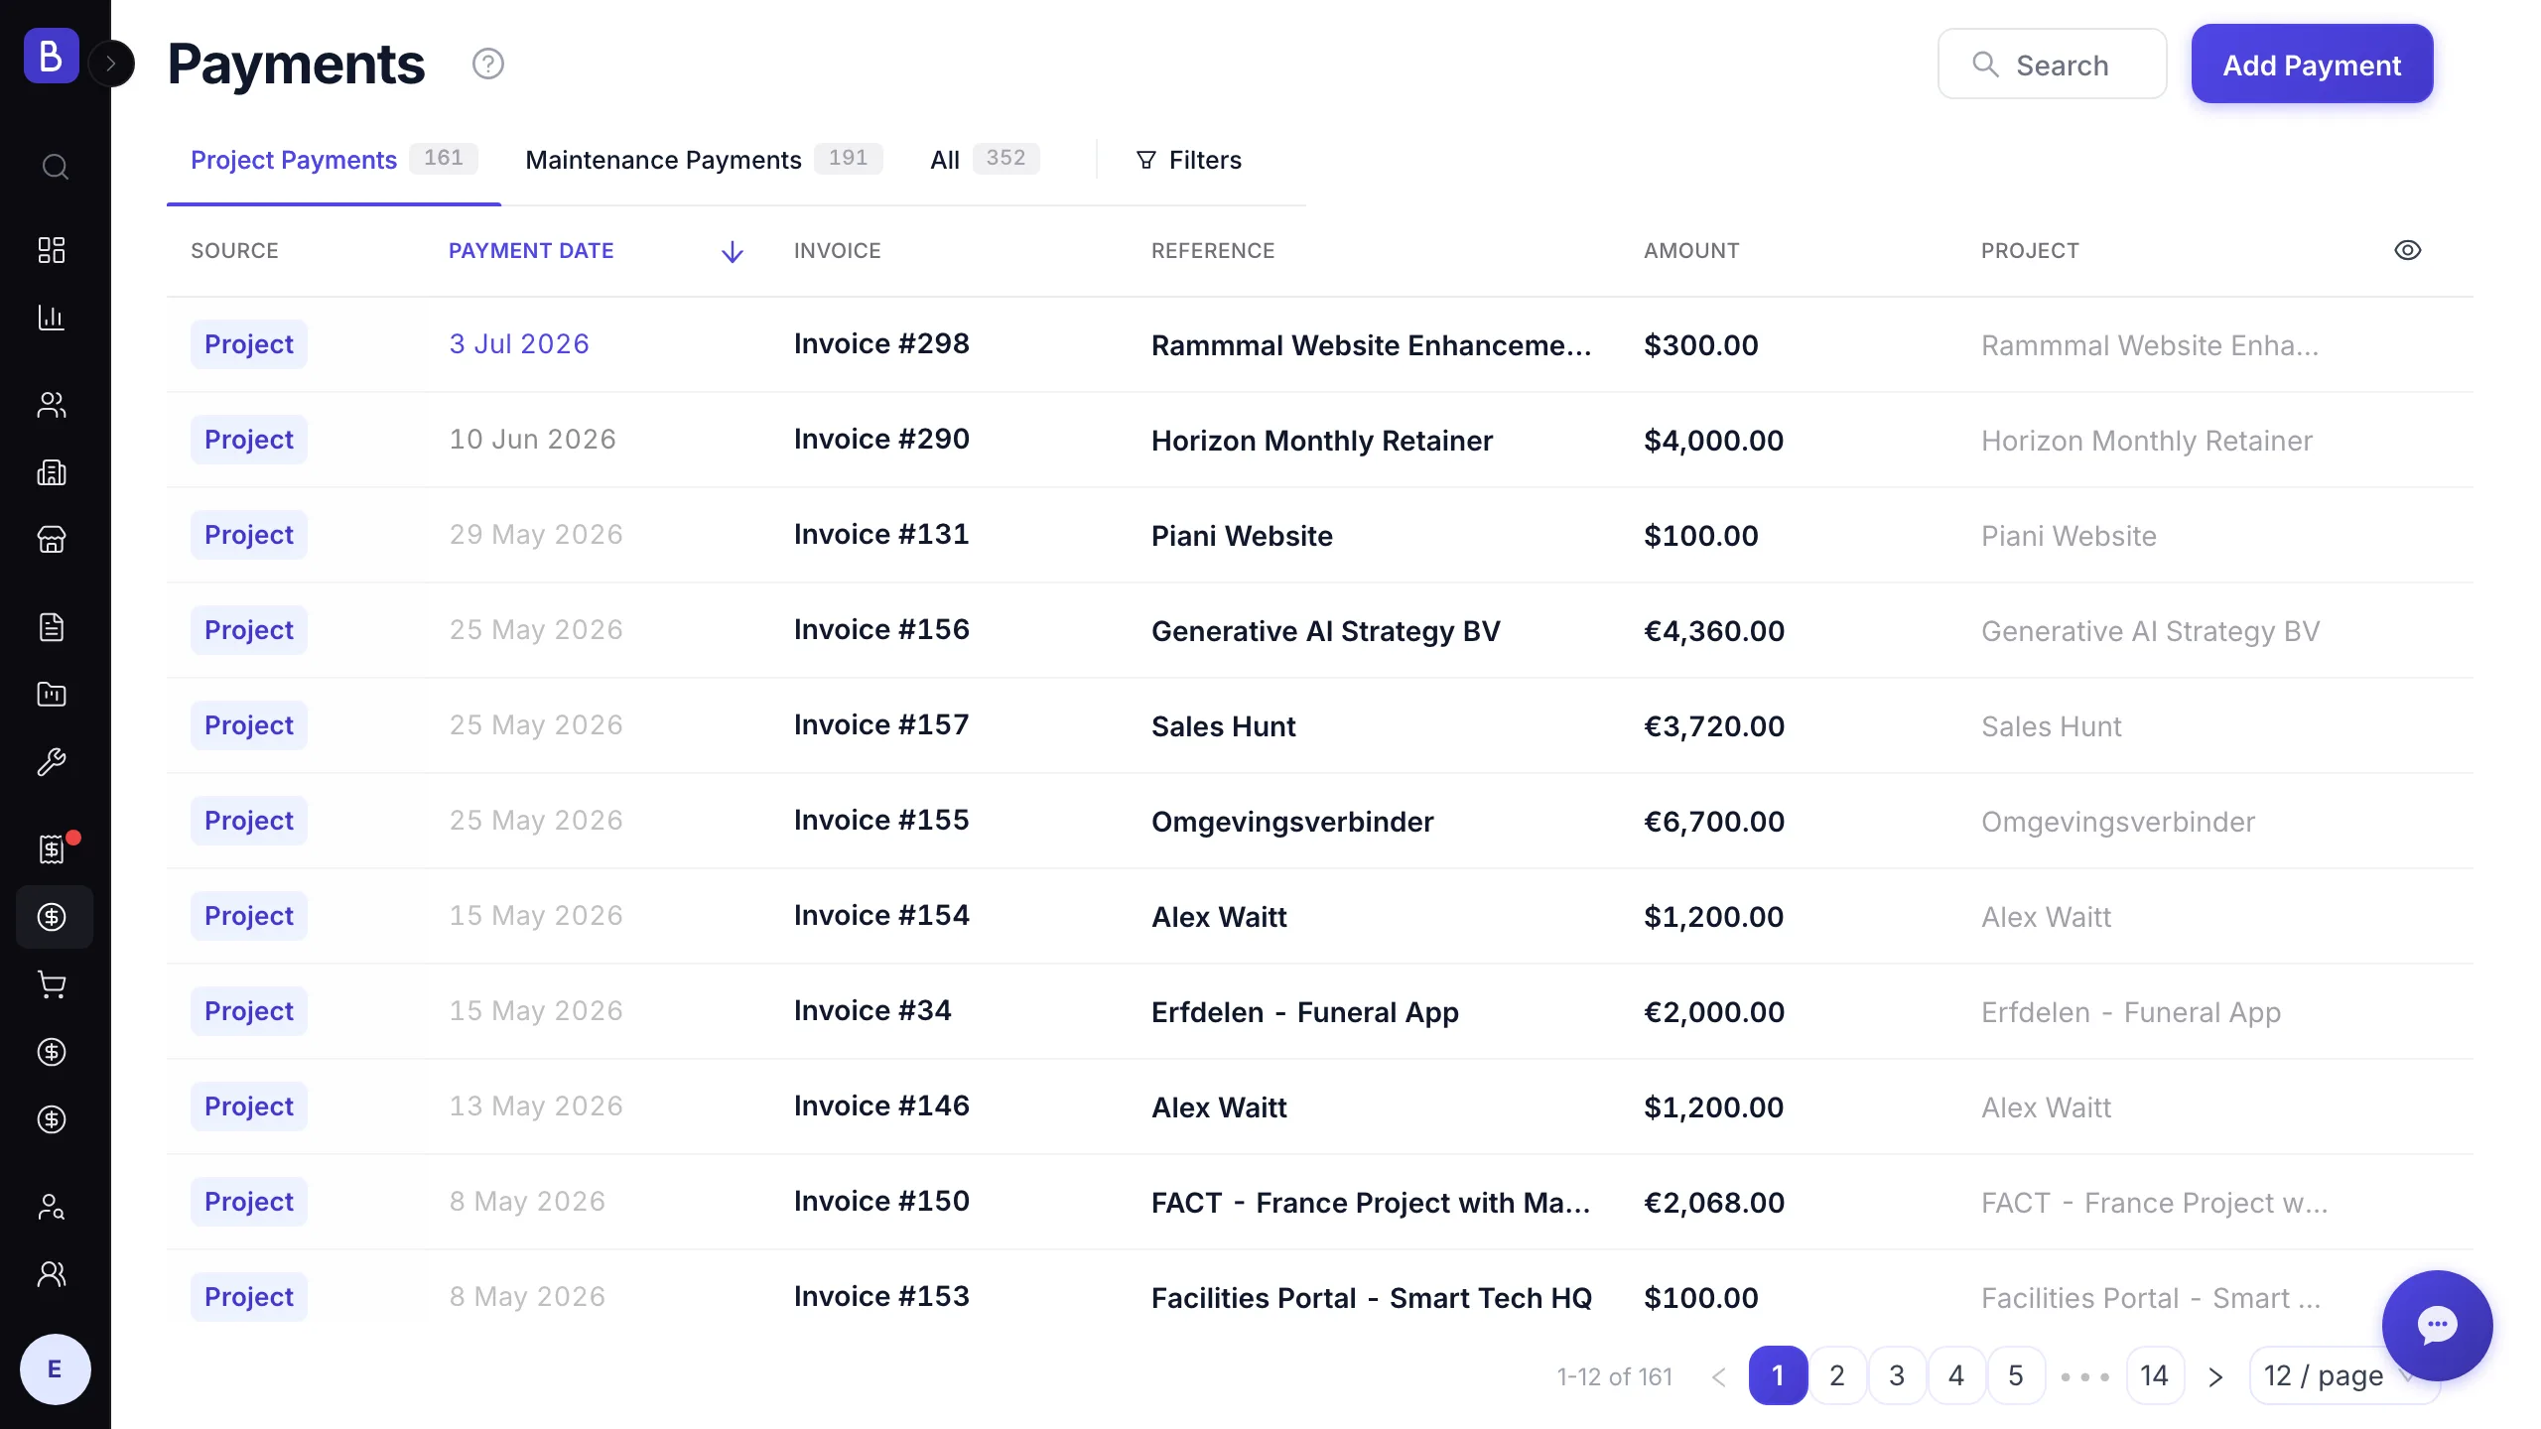The height and width of the screenshot is (1429, 2541).
Task: Click the Horizon Monthly Retainer reference
Action: [x=1322, y=441]
